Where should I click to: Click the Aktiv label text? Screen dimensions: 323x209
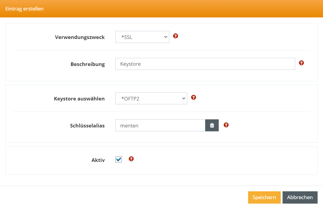coord(98,160)
